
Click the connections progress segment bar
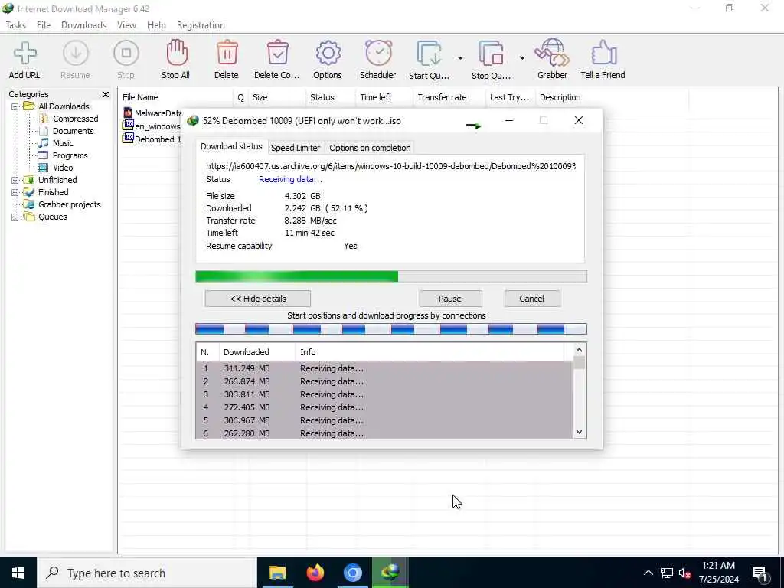[391, 328]
